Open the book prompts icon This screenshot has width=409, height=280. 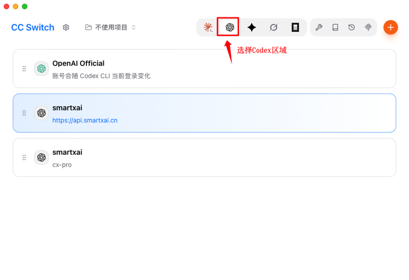point(335,27)
